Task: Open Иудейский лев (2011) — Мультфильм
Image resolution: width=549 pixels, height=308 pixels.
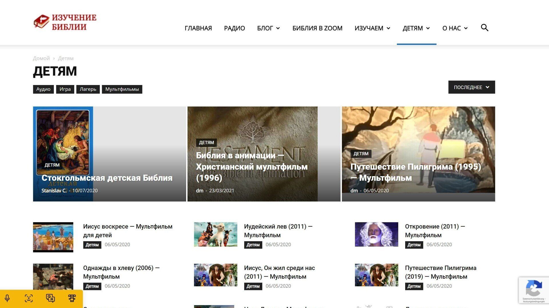Action: [x=278, y=231]
